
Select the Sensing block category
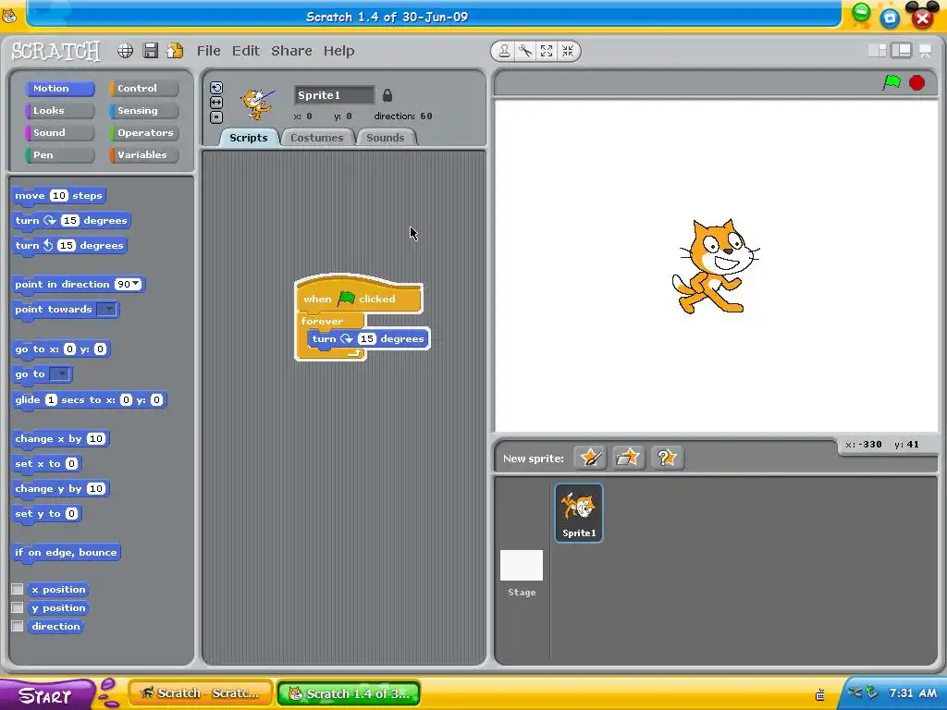tap(144, 111)
